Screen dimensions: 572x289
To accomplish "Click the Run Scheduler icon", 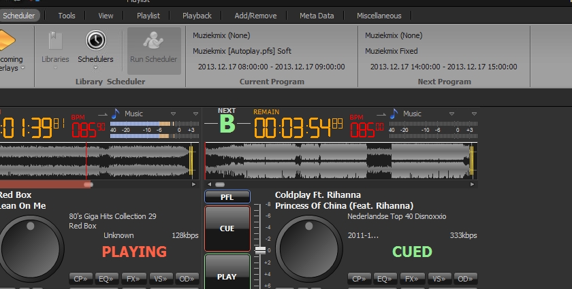I will [154, 40].
